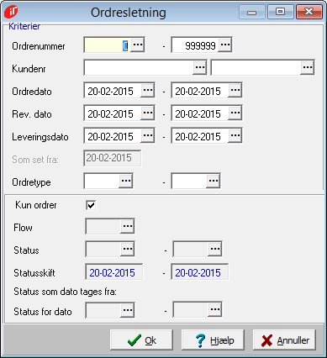Click the Kun ordrer label
This screenshot has width=327, height=358.
tap(36, 205)
